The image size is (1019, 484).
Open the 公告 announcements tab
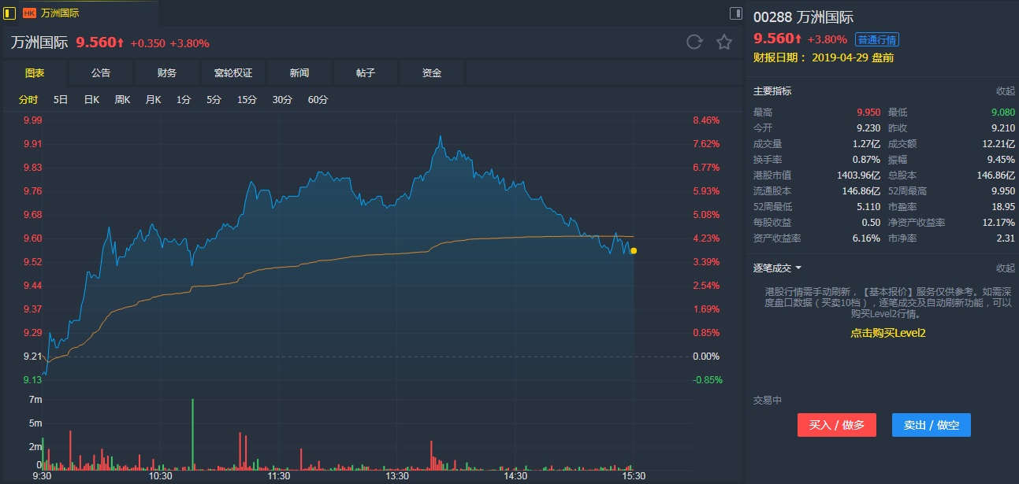101,73
